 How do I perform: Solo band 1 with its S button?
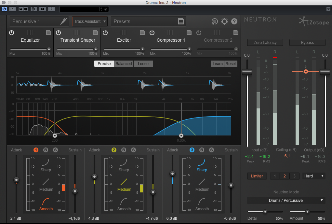click(x=56, y=150)
